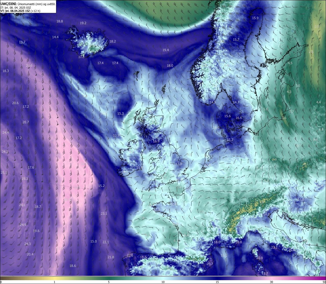Click the 16.9 value over the Irish Sea
This screenshot has height=284, width=326.
pos(156,141)
